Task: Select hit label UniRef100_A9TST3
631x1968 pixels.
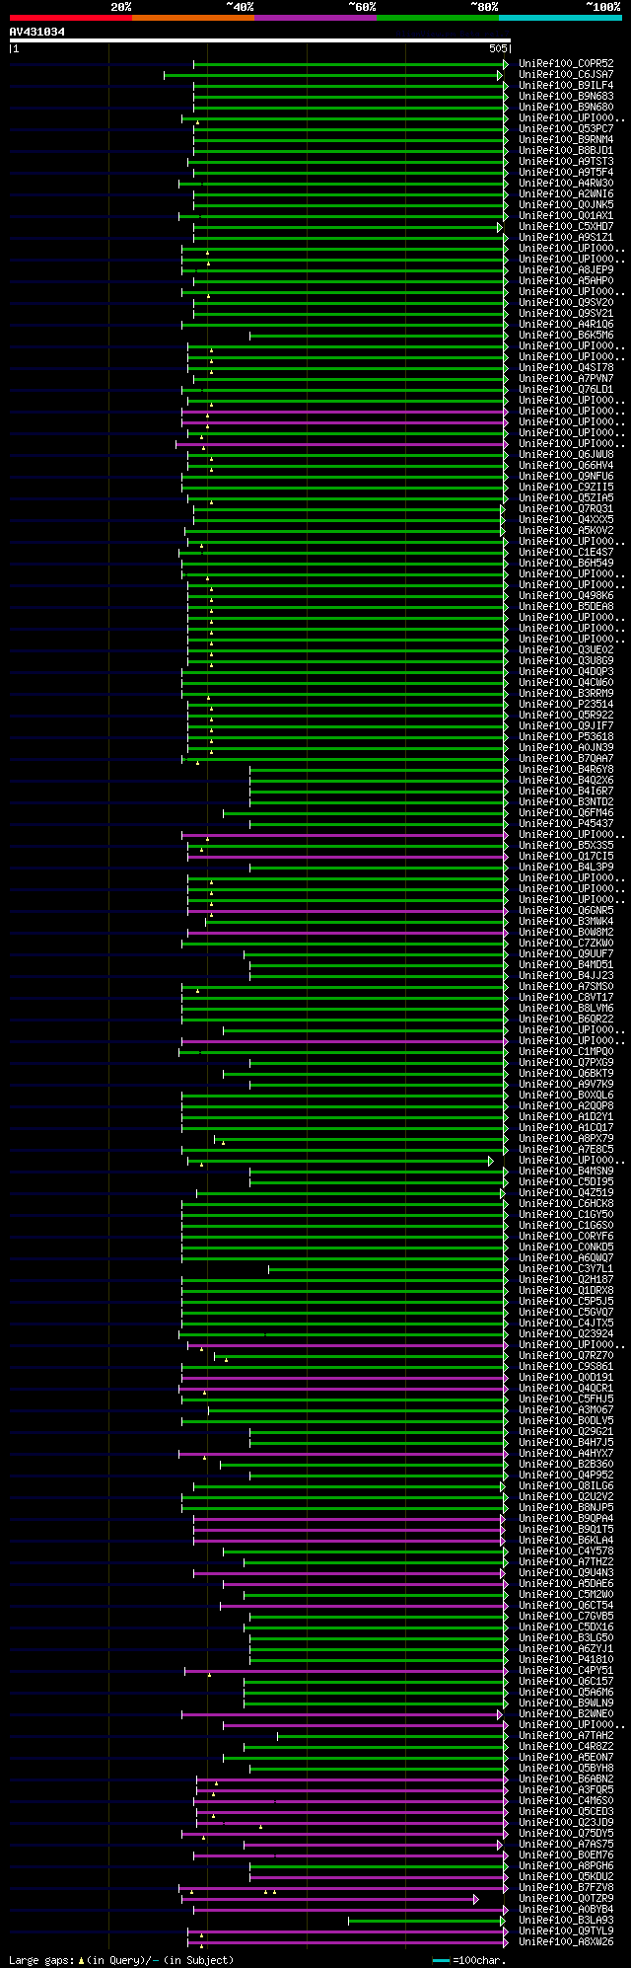Action: [566, 162]
